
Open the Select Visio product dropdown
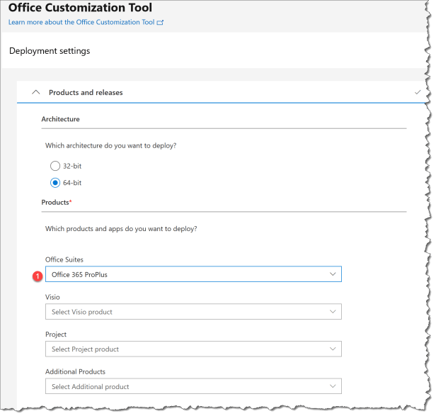click(193, 312)
